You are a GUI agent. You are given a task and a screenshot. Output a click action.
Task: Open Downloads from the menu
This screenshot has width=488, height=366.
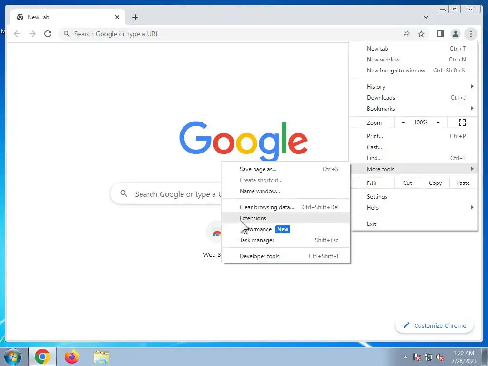pyautogui.click(x=413, y=97)
